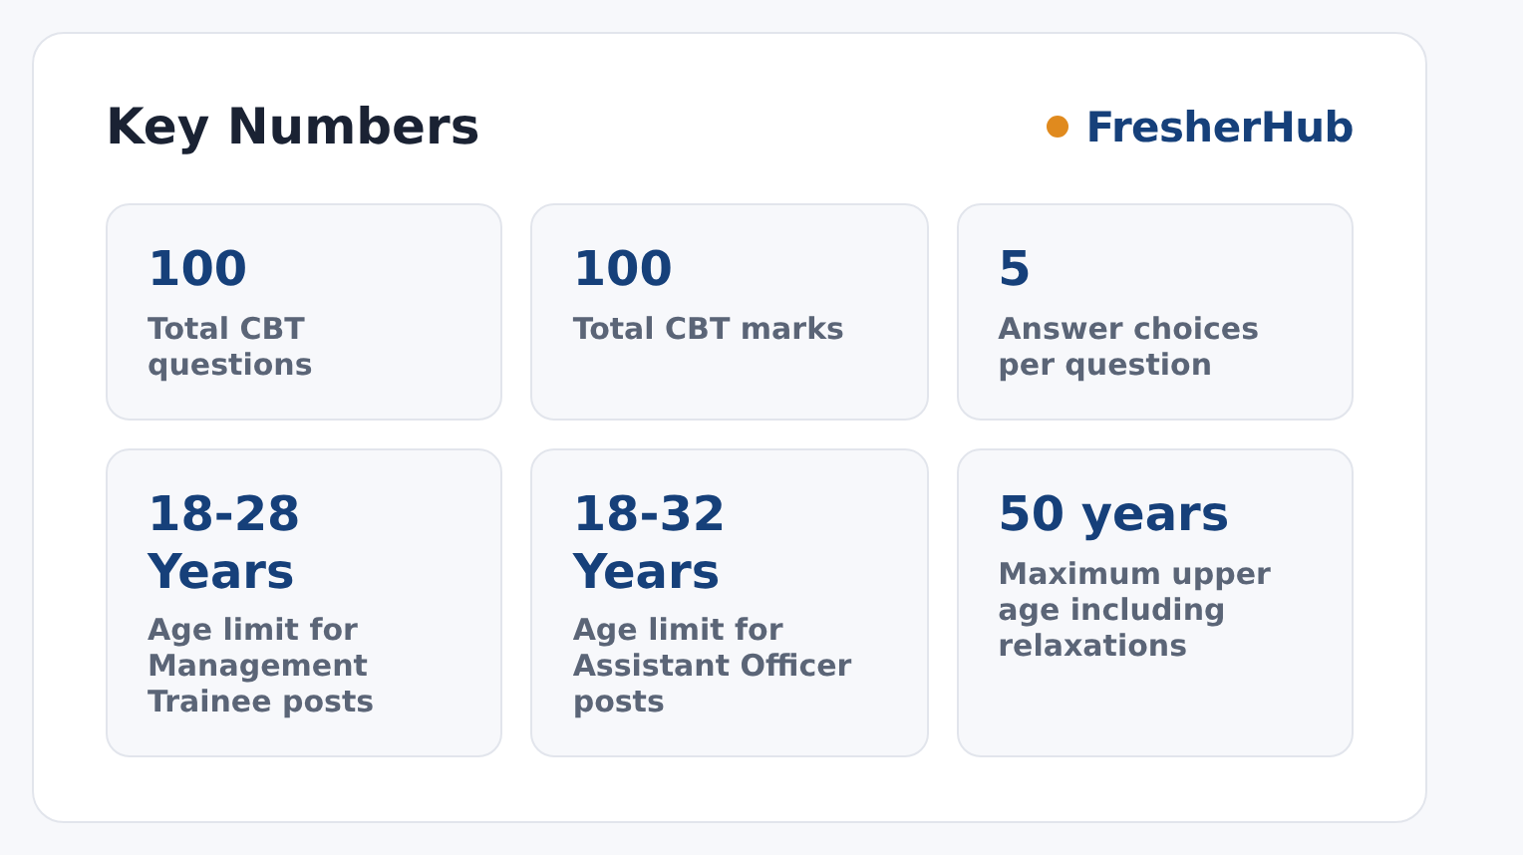Open the FresherHub brand link
Image resolution: width=1523 pixels, height=855 pixels.
coord(1219,128)
